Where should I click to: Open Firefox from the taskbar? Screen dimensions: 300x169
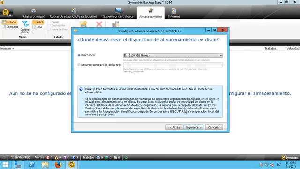[58, 165]
